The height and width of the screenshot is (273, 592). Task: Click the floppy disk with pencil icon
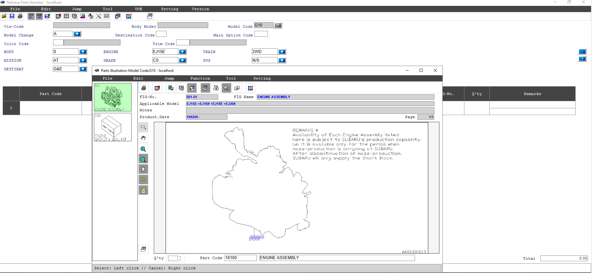point(47,16)
